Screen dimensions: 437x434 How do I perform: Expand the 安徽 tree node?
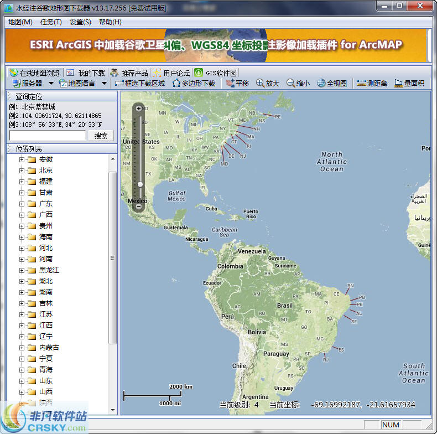point(22,159)
